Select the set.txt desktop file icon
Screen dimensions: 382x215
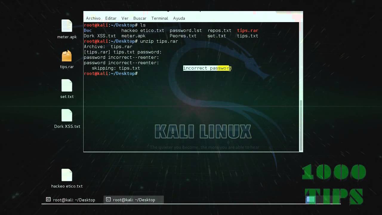[x=67, y=89]
